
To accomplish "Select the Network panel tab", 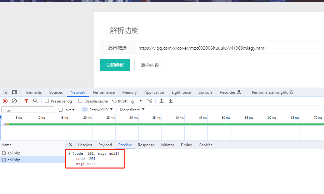I will pyautogui.click(x=78, y=92).
